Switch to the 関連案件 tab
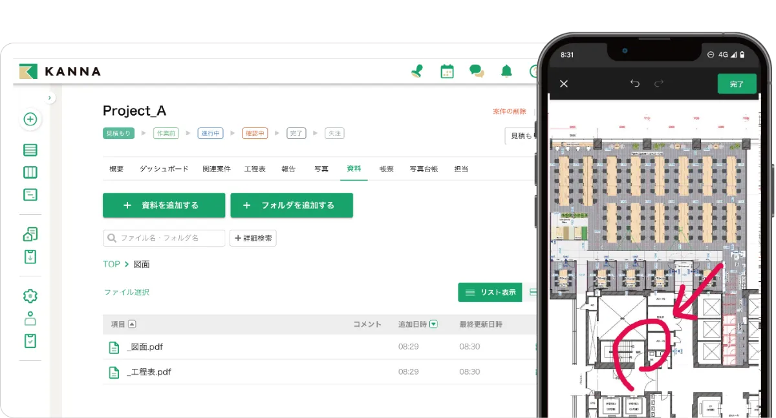Screen dimensions: 776x418 coord(217,169)
